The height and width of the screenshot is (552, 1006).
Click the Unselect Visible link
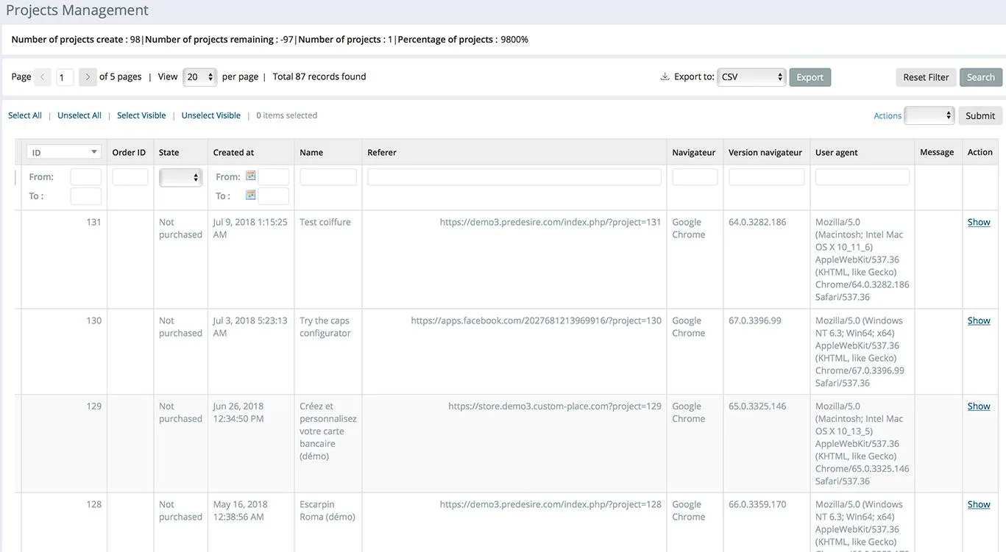[211, 115]
